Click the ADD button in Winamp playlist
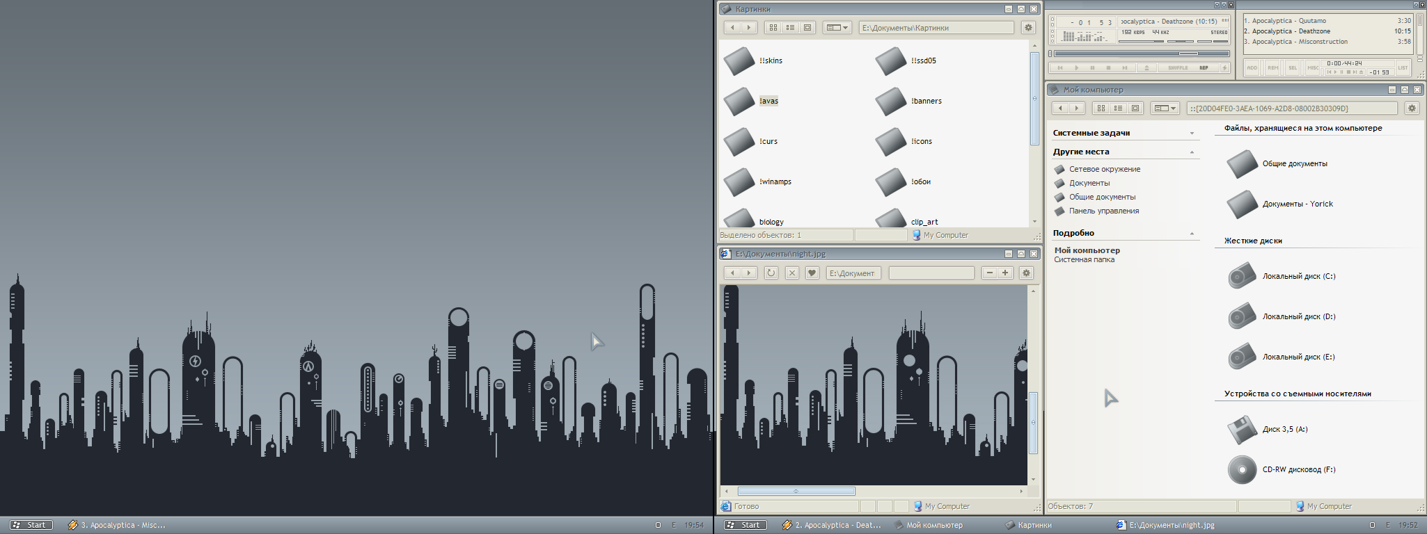The width and height of the screenshot is (1427, 534). [x=1252, y=67]
